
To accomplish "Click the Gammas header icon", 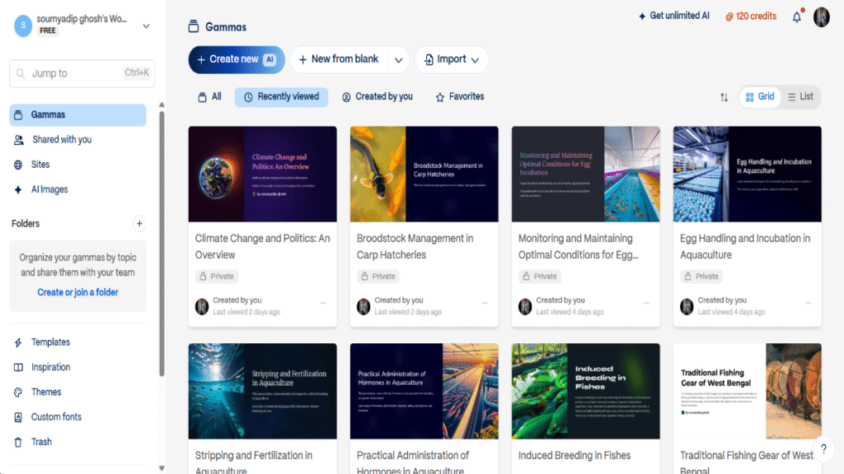I will pyautogui.click(x=194, y=26).
